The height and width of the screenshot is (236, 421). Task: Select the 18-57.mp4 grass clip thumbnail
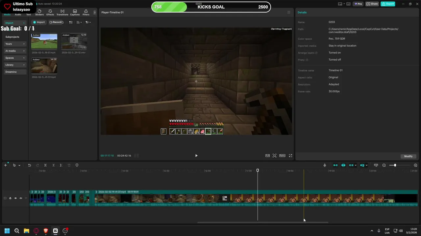tap(44, 41)
